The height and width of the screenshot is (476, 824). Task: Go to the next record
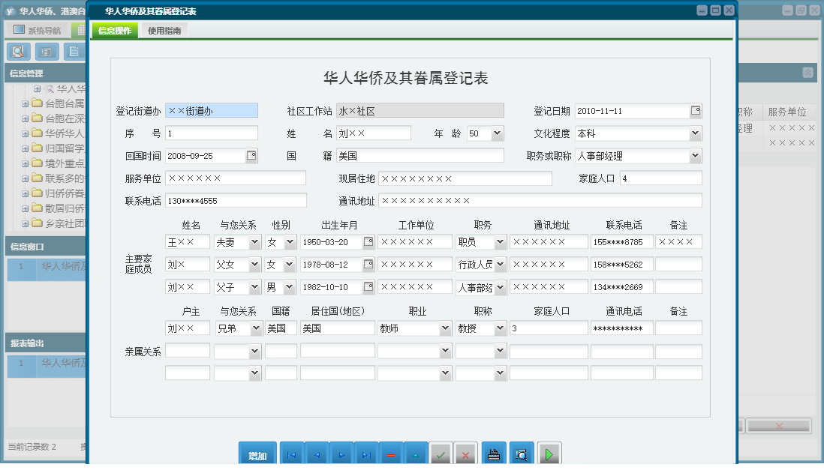pyautogui.click(x=341, y=455)
